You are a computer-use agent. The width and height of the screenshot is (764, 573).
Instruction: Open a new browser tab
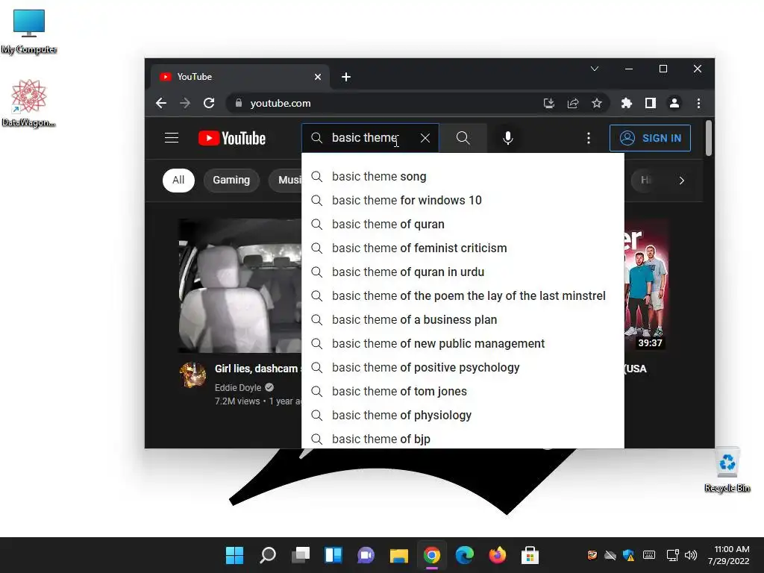coord(346,77)
